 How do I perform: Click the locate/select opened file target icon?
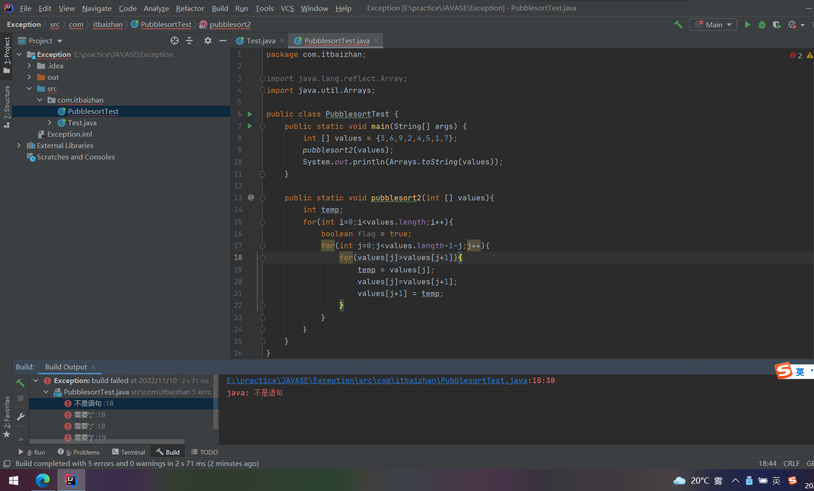point(175,41)
